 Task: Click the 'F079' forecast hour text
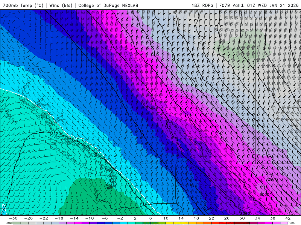[x=225, y=5]
